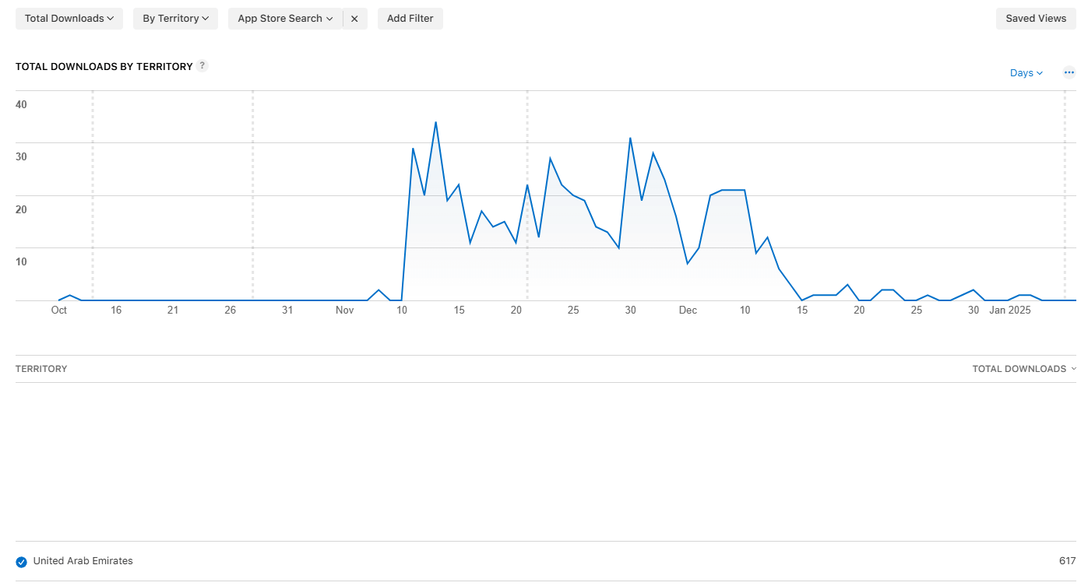Click the 617 total downloads value

pyautogui.click(x=1067, y=561)
